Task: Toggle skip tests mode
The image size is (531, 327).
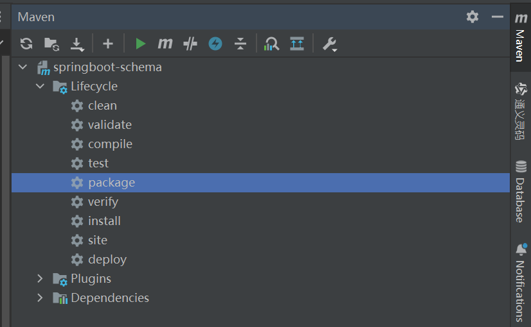Action: click(190, 44)
